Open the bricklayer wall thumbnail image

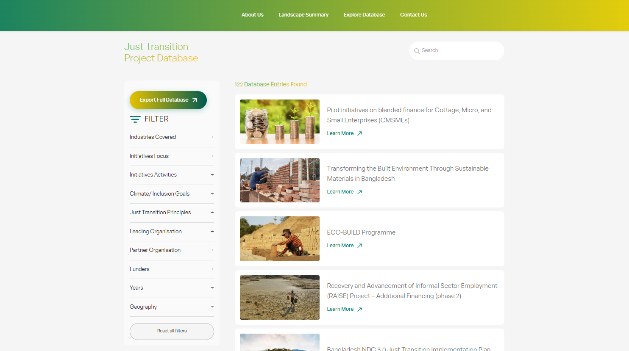click(280, 180)
